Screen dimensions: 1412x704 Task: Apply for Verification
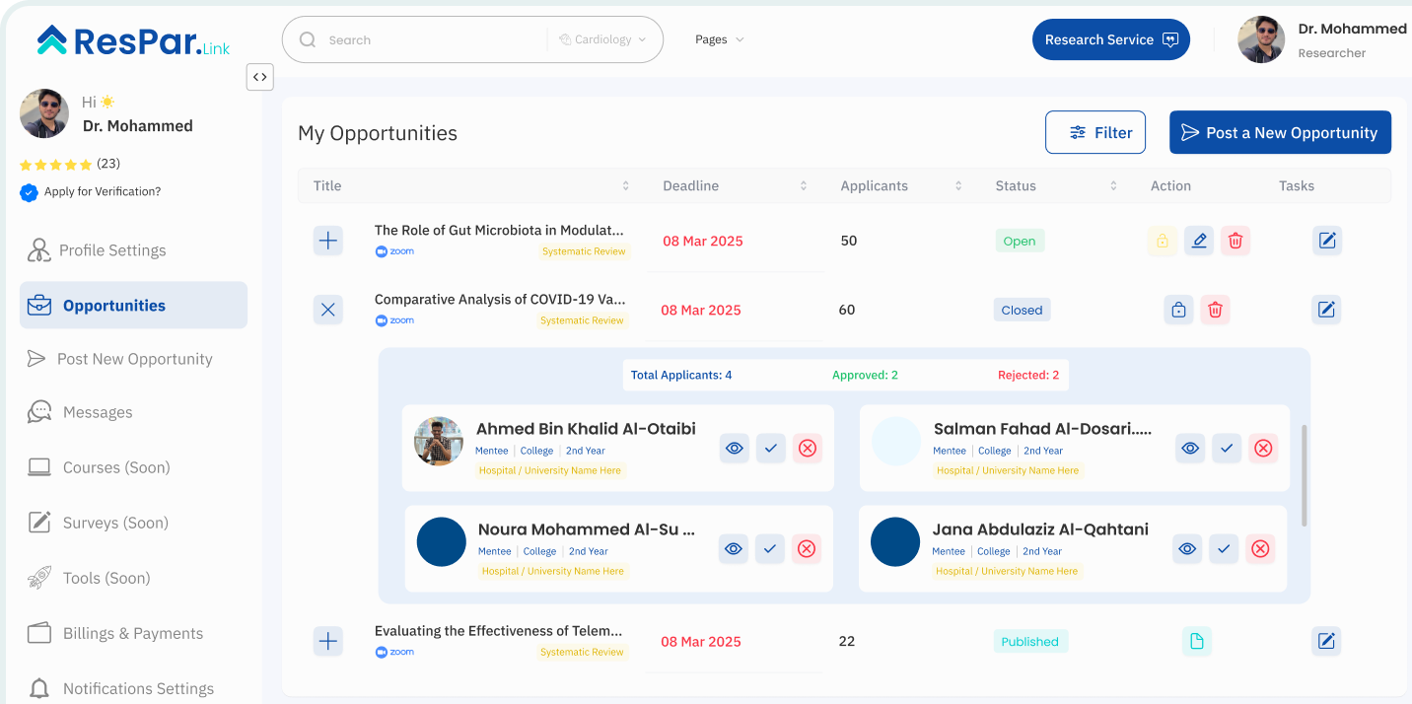(x=90, y=191)
